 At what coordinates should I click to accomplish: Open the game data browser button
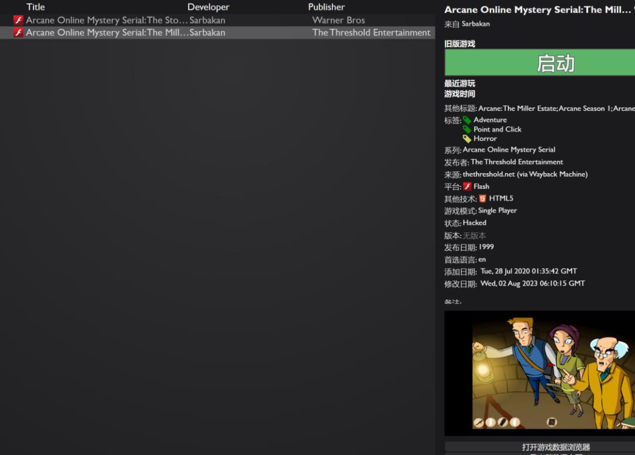pyautogui.click(x=540, y=447)
